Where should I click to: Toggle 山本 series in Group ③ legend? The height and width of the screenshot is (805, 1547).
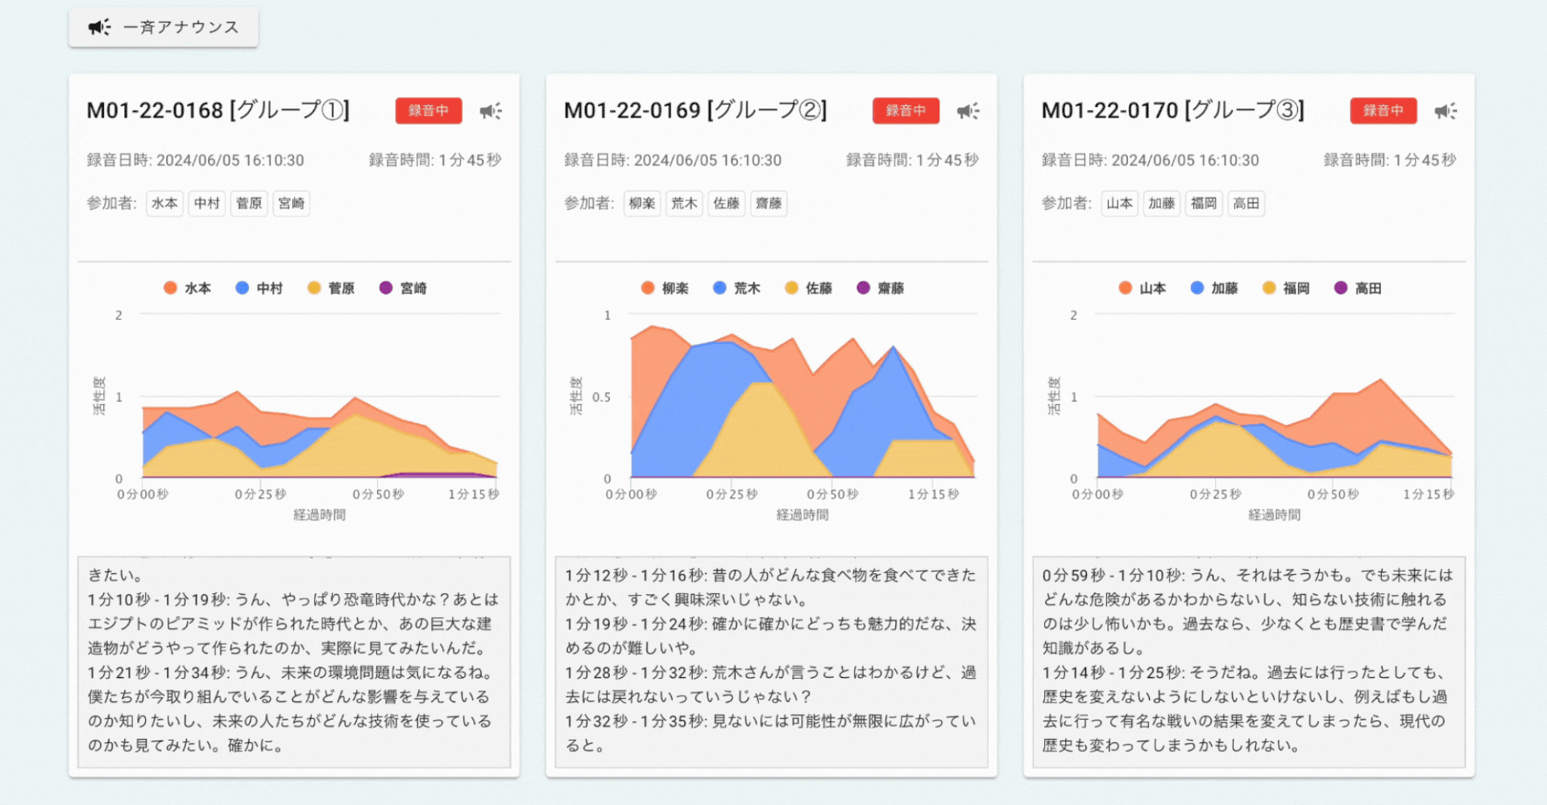click(1143, 288)
